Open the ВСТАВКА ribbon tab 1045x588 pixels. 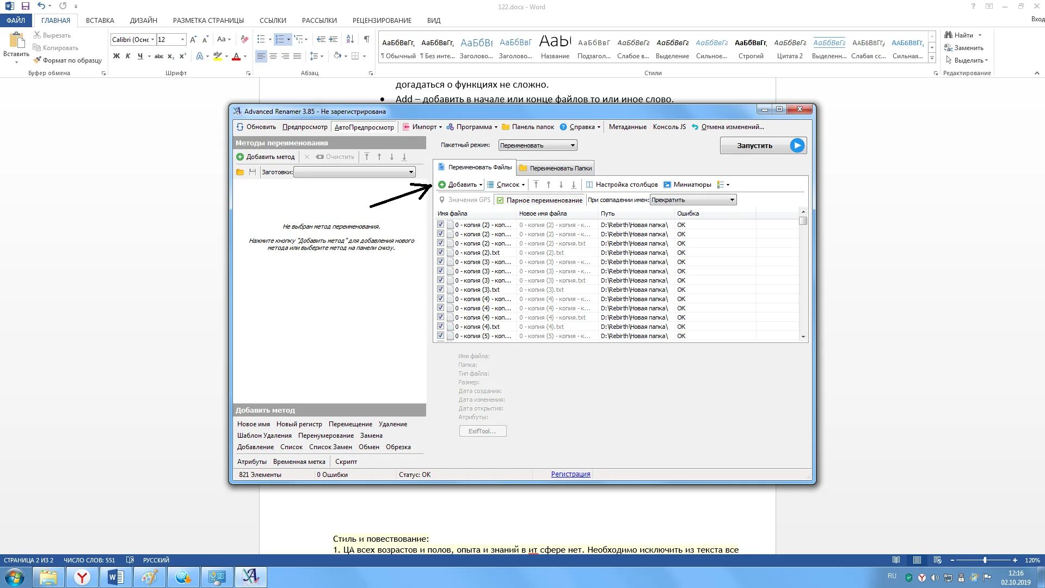(x=100, y=20)
